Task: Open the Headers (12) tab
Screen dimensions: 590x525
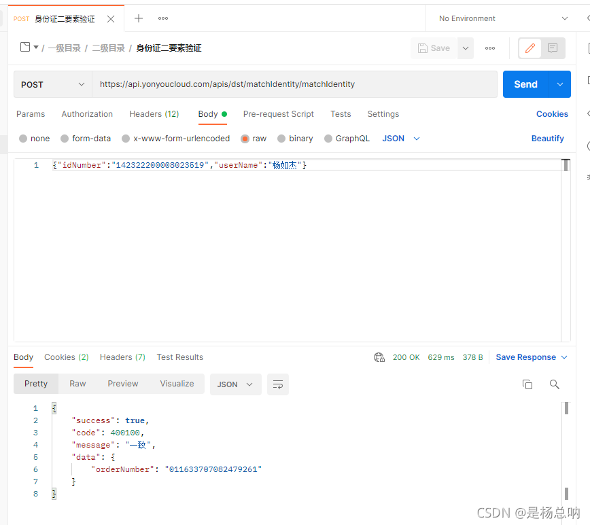Action: [154, 114]
